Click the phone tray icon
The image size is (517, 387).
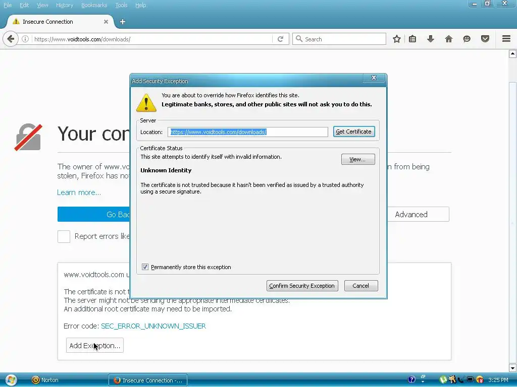tap(461, 380)
